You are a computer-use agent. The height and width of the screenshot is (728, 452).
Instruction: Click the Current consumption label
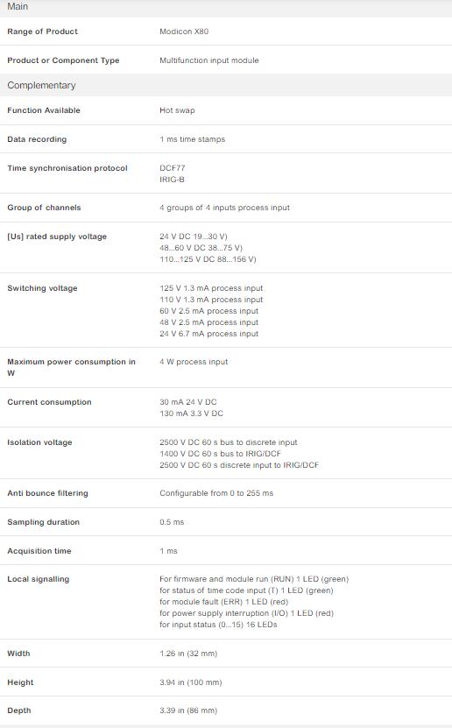(49, 402)
